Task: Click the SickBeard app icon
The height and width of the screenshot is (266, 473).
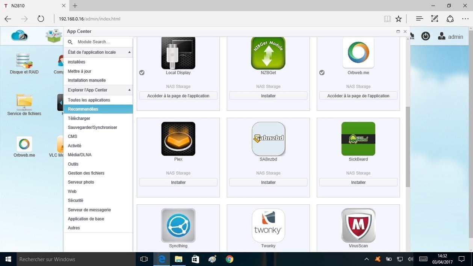Action: click(358, 139)
